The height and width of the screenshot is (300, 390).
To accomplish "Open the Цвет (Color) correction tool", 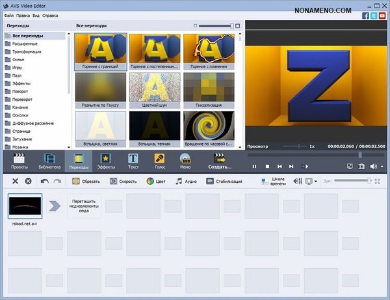I will tap(159, 181).
